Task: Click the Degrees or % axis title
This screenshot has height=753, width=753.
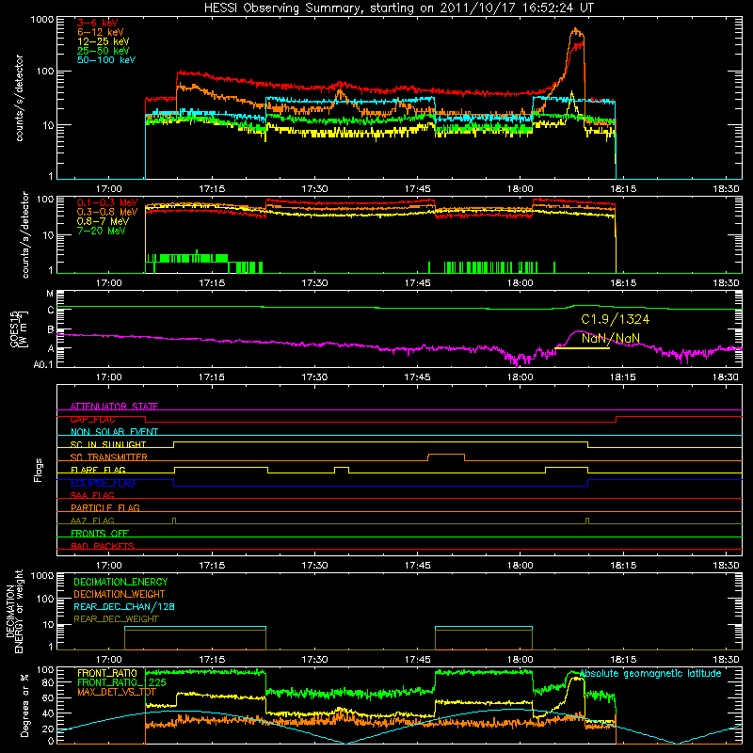Action: click(24, 705)
